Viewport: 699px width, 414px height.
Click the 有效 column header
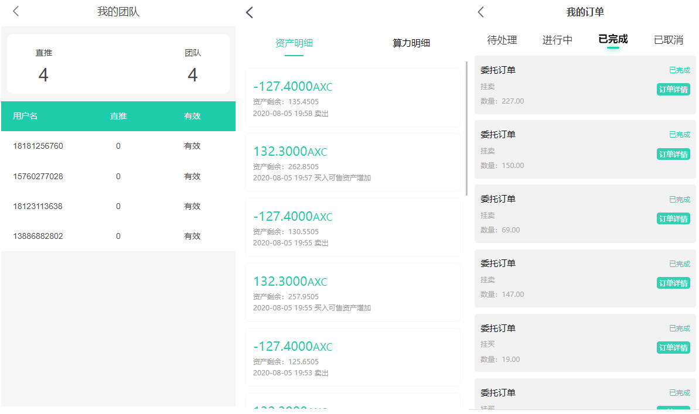click(x=192, y=117)
